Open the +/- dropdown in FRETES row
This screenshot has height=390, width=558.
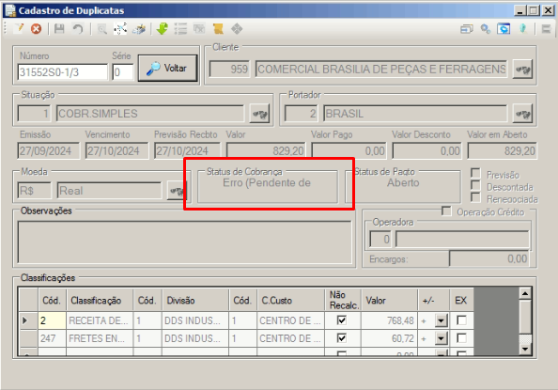pyautogui.click(x=441, y=338)
